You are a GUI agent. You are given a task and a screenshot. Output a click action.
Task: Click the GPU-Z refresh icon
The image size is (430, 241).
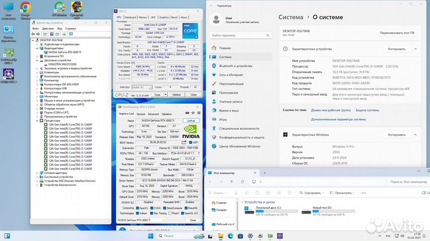tap(193, 113)
